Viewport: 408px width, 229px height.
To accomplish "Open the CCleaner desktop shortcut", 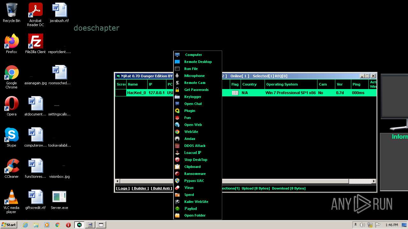I will pos(11,169).
